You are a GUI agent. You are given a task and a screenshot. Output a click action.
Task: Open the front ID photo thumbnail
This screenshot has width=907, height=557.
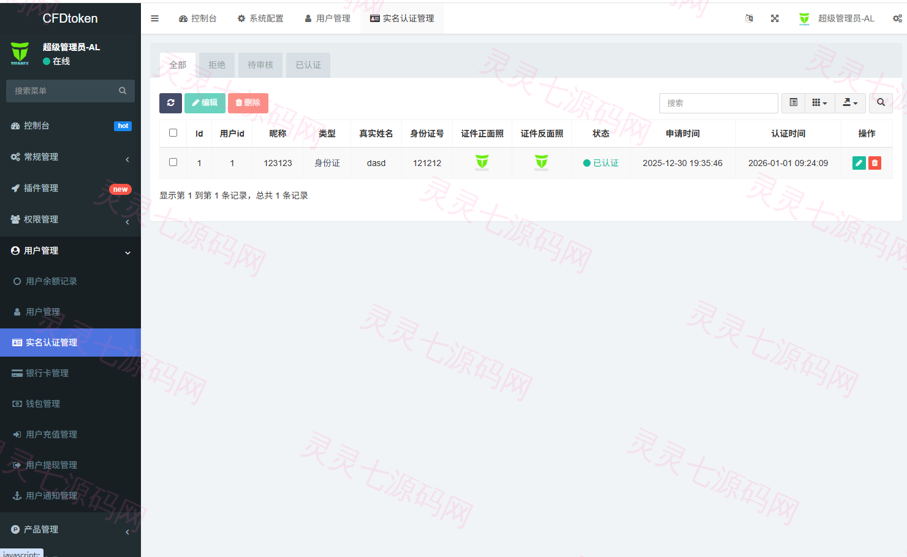[482, 162]
